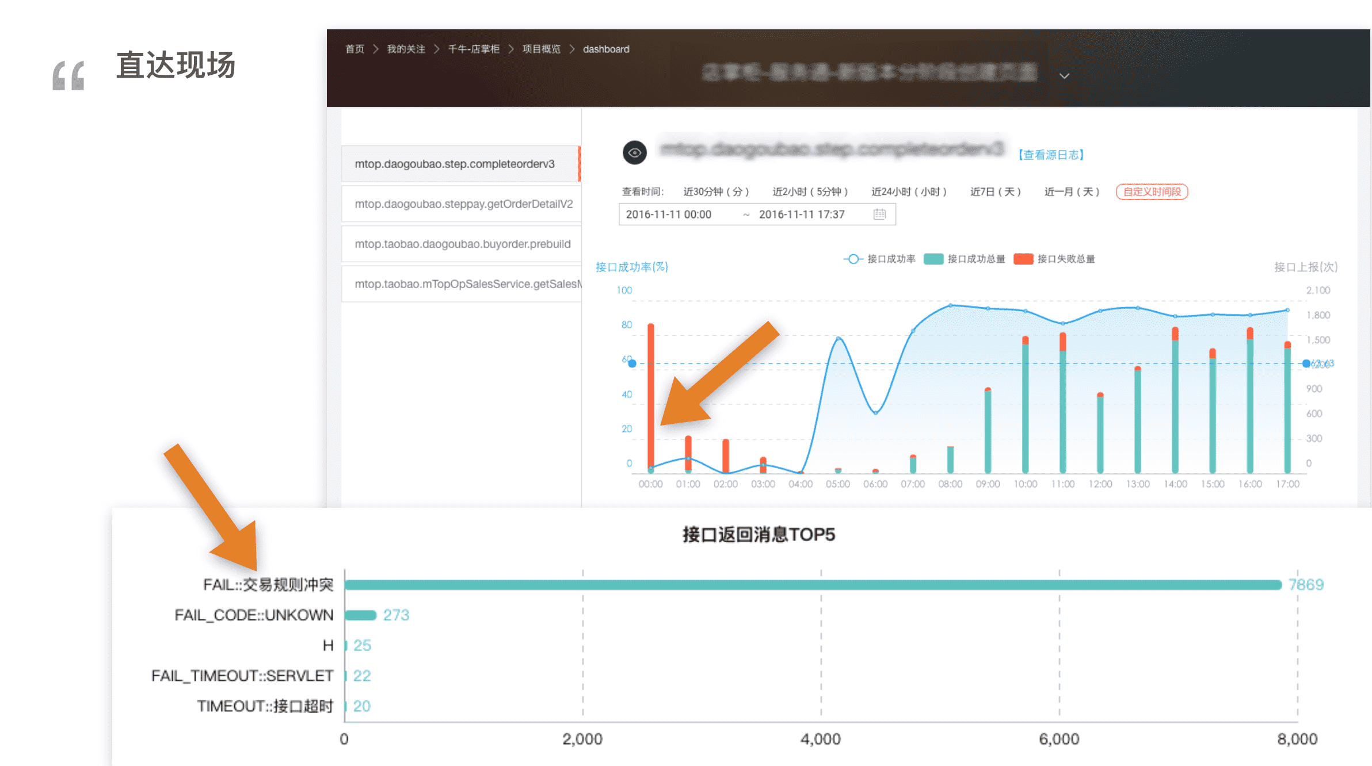Viewport: 1372px width, 766px height.
Task: Toggle 接口成功率 legend series
Action: tap(879, 259)
